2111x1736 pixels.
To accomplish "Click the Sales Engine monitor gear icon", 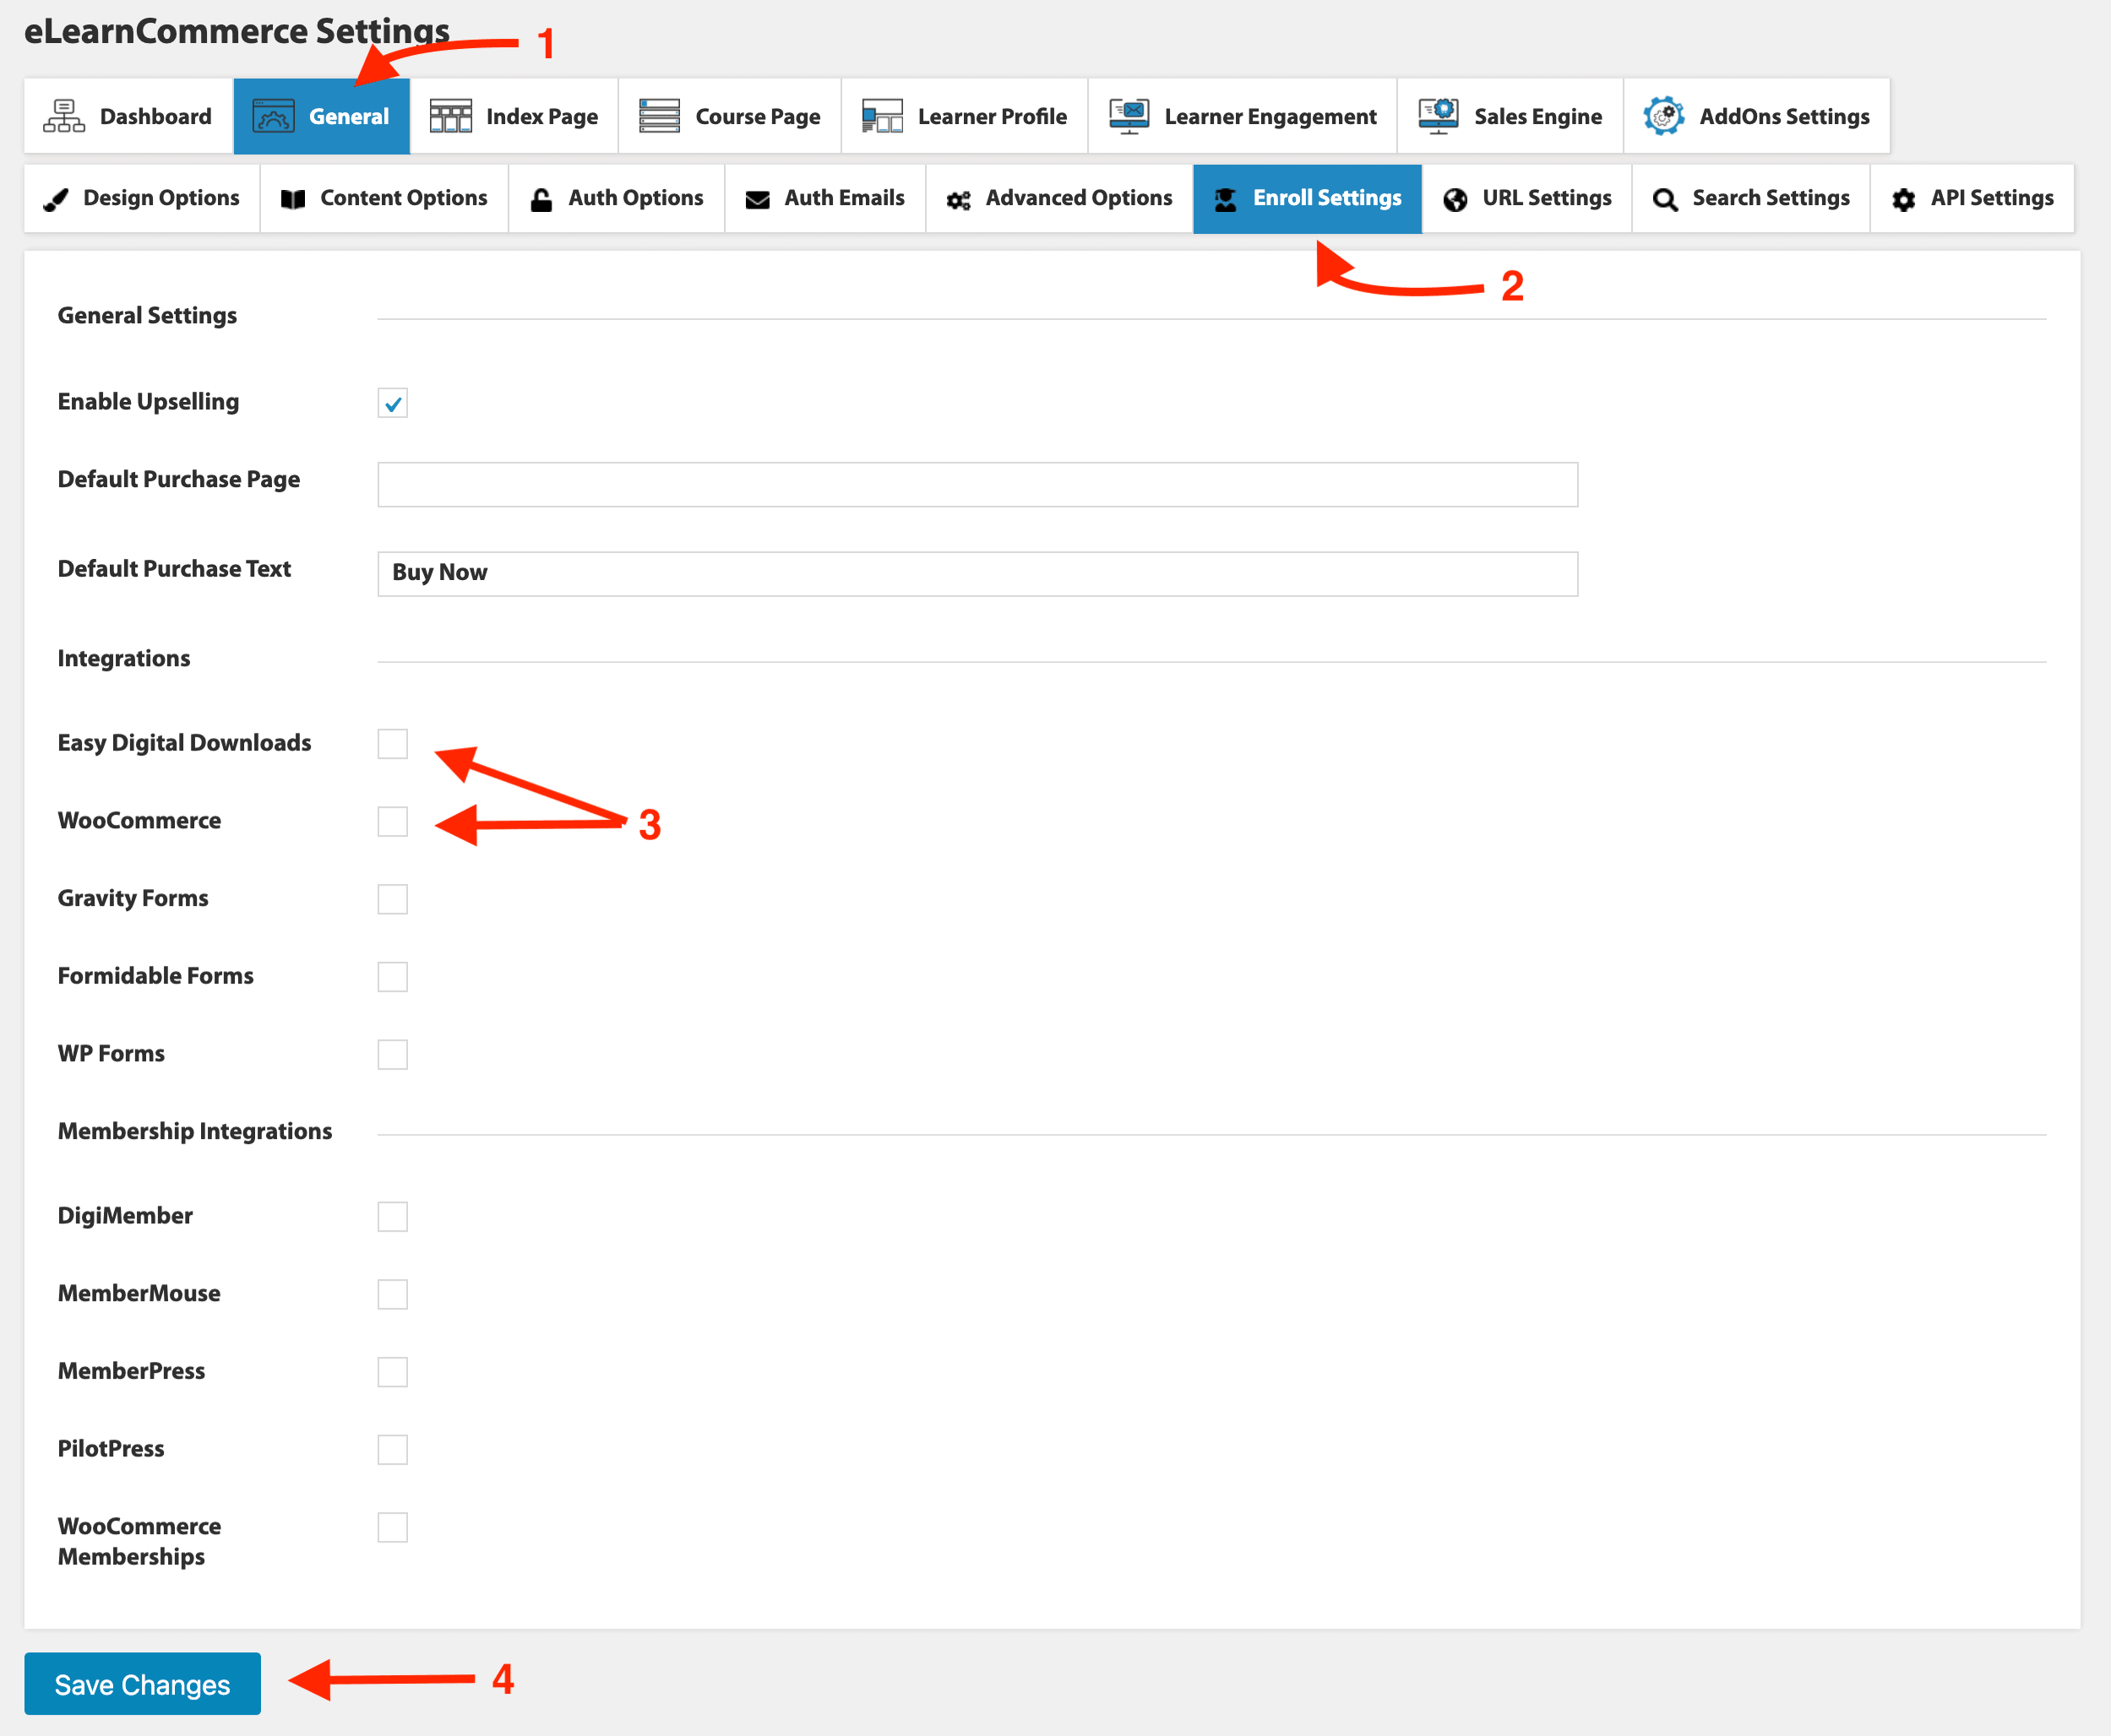I will 1438,116.
